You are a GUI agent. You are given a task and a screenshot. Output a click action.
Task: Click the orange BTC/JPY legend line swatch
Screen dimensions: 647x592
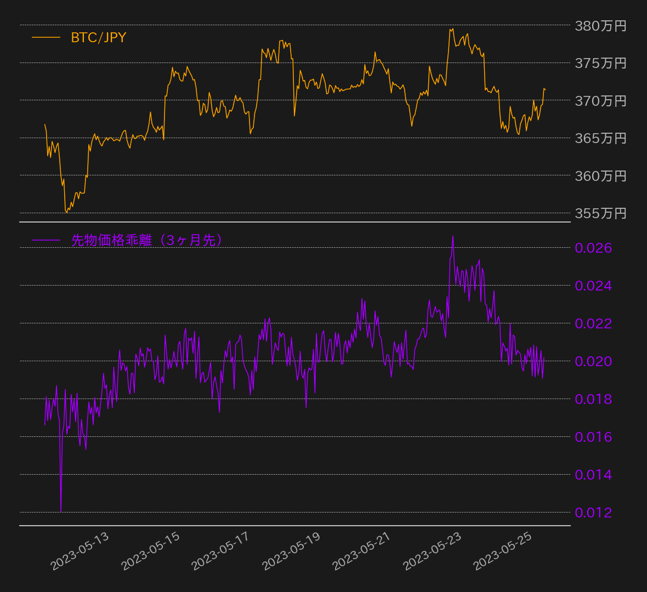46,37
